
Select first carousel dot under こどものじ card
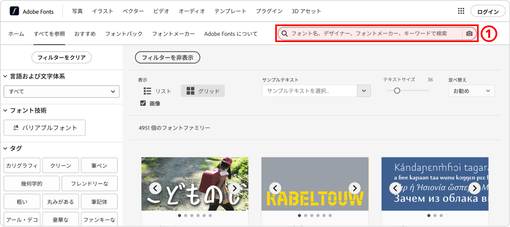coord(180,216)
